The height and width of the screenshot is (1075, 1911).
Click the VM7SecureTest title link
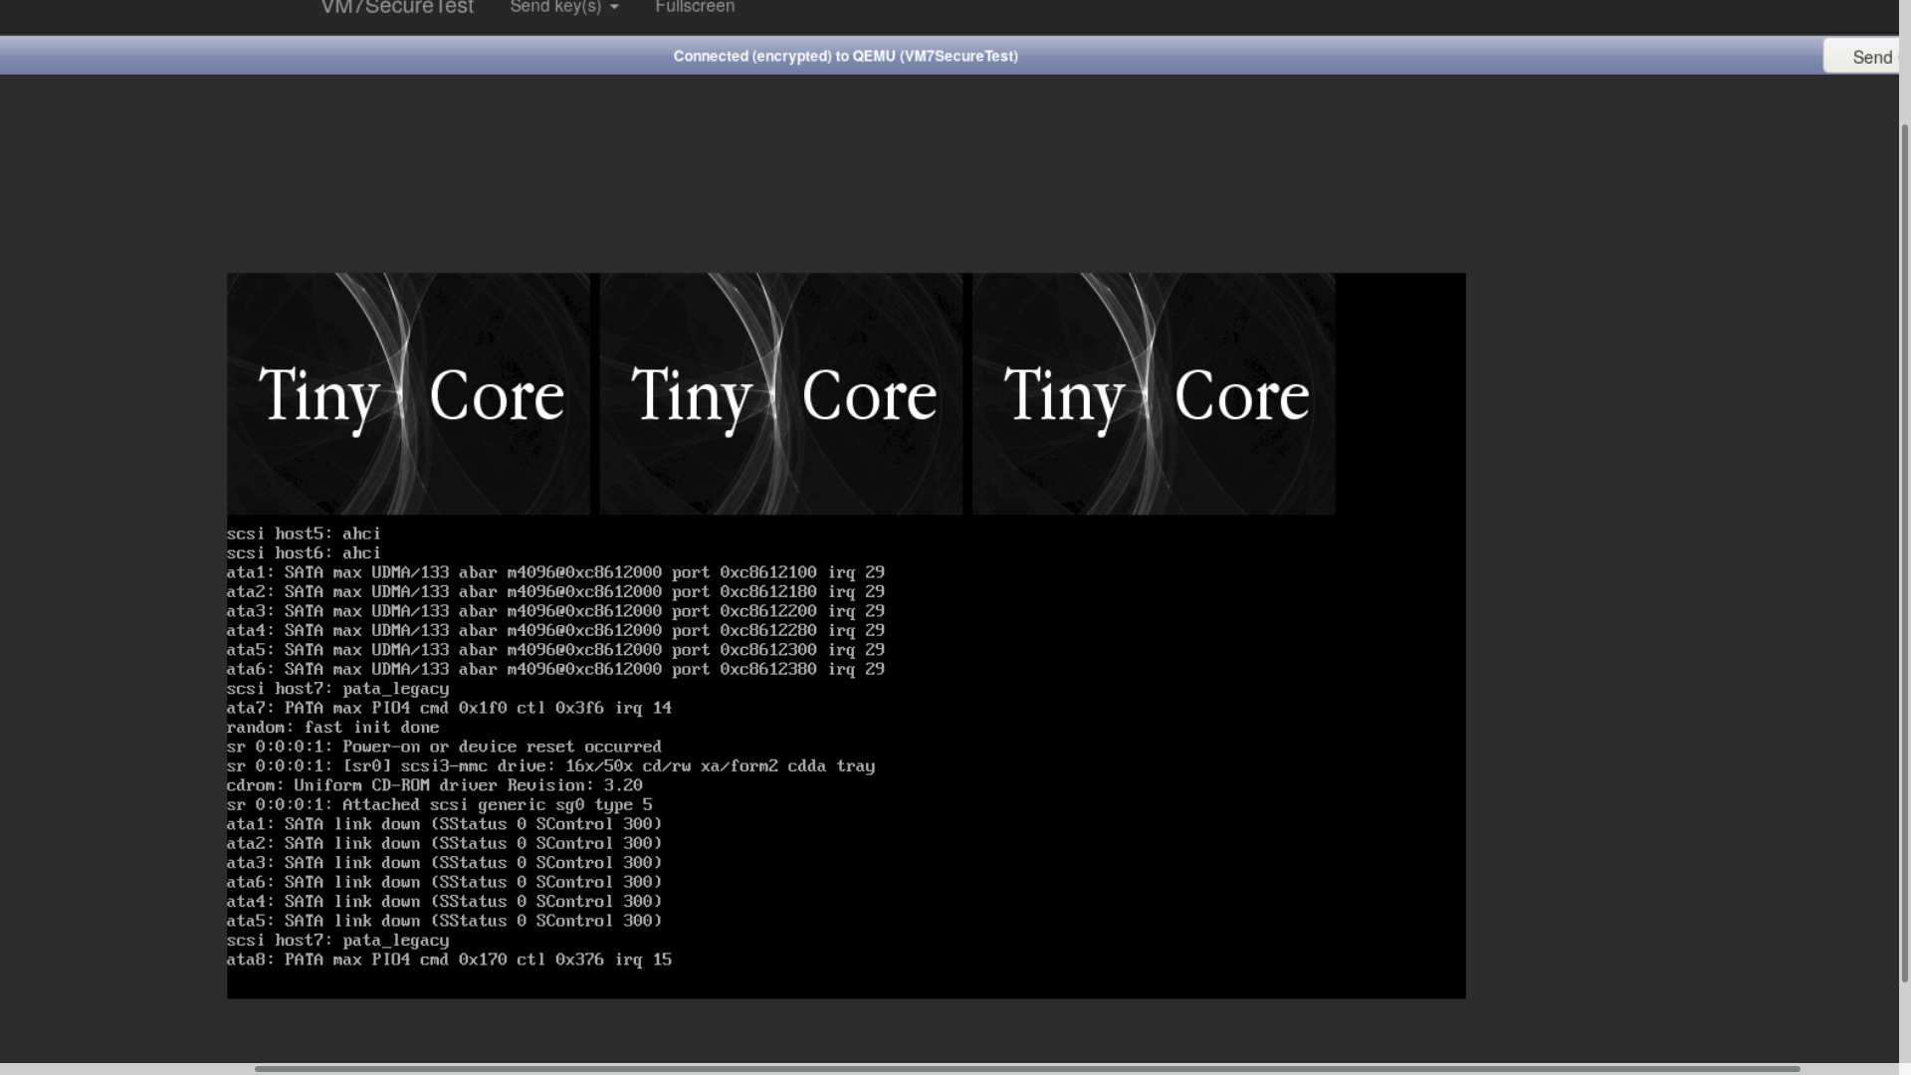tap(397, 8)
